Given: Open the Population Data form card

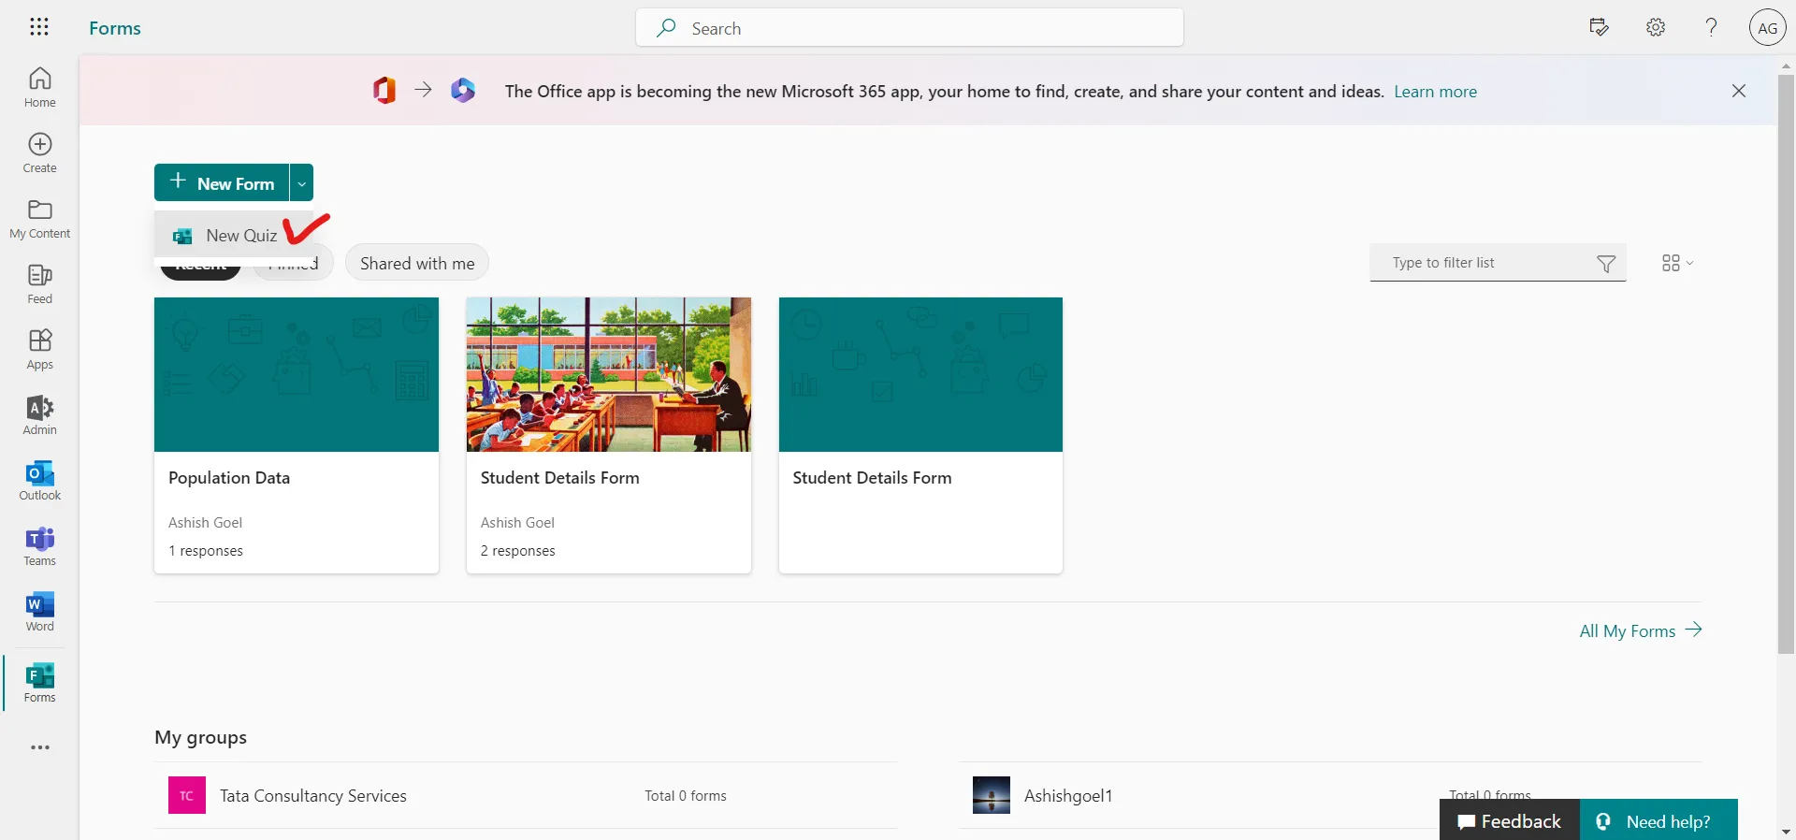Looking at the screenshot, I should point(297,435).
